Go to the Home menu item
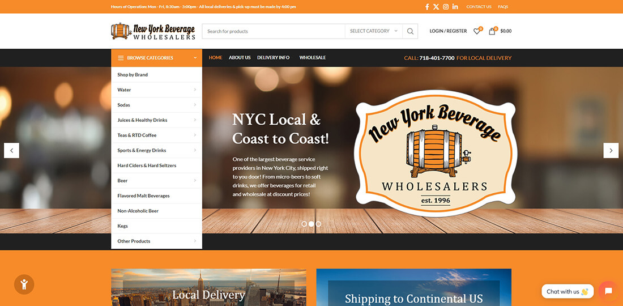This screenshot has width=623, height=306. point(215,58)
